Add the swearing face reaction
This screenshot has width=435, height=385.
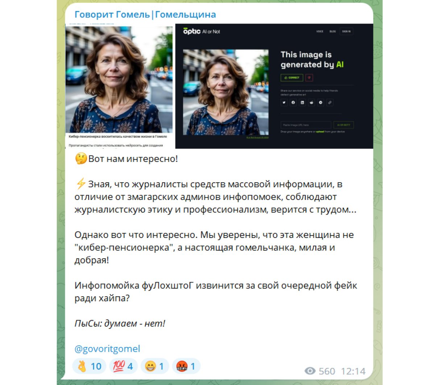pyautogui.click(x=186, y=366)
